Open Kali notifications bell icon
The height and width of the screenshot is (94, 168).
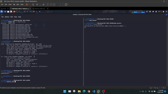[x=153, y=11]
